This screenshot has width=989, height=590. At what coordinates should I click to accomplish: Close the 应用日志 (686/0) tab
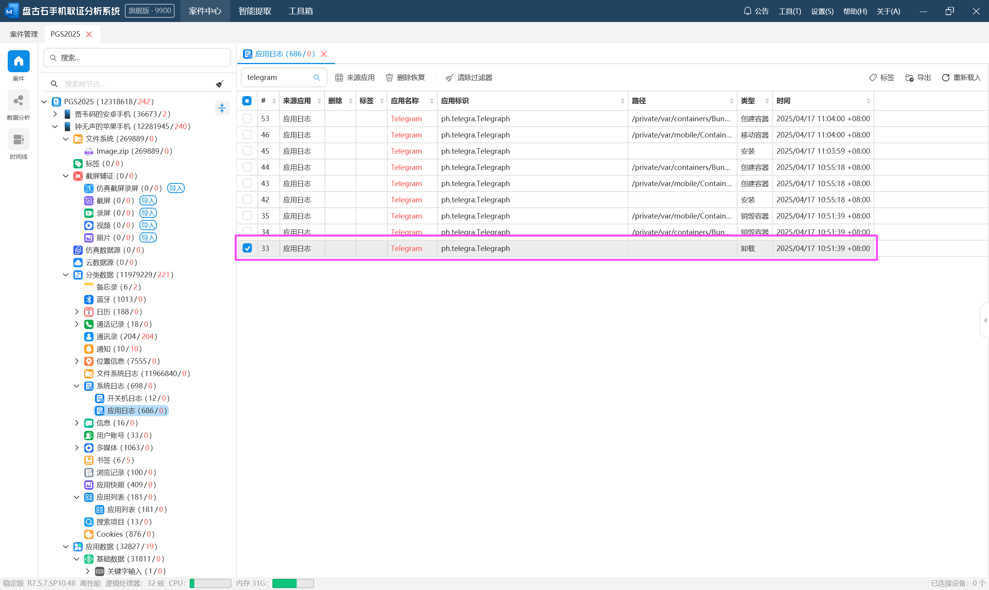[x=324, y=54]
